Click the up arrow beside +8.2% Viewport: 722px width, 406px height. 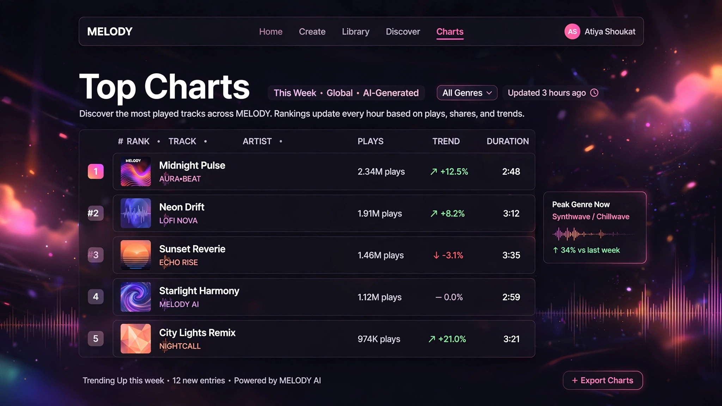[434, 214]
